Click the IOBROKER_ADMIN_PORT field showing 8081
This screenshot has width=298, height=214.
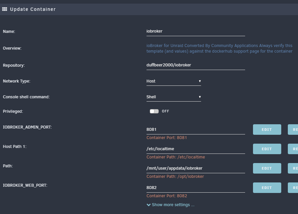click(x=196, y=130)
